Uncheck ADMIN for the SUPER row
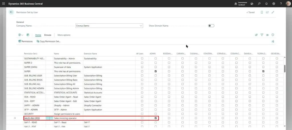Viewport: 292px width, 130px height. click(x=155, y=71)
